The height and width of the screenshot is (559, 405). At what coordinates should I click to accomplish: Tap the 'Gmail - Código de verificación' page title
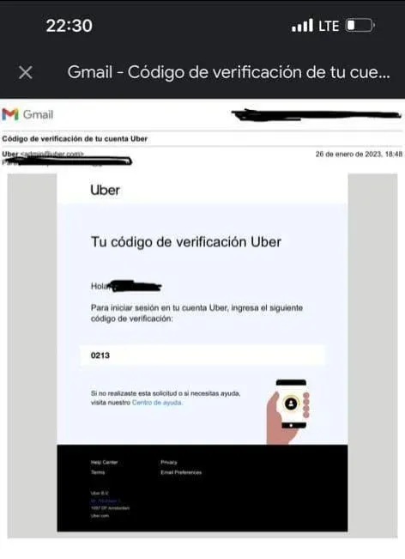229,72
